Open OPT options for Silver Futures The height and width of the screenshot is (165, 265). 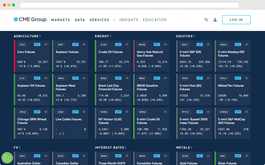point(238,156)
